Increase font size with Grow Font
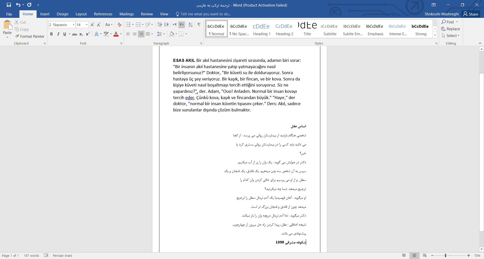The height and width of the screenshot is (259, 484). 92,25
